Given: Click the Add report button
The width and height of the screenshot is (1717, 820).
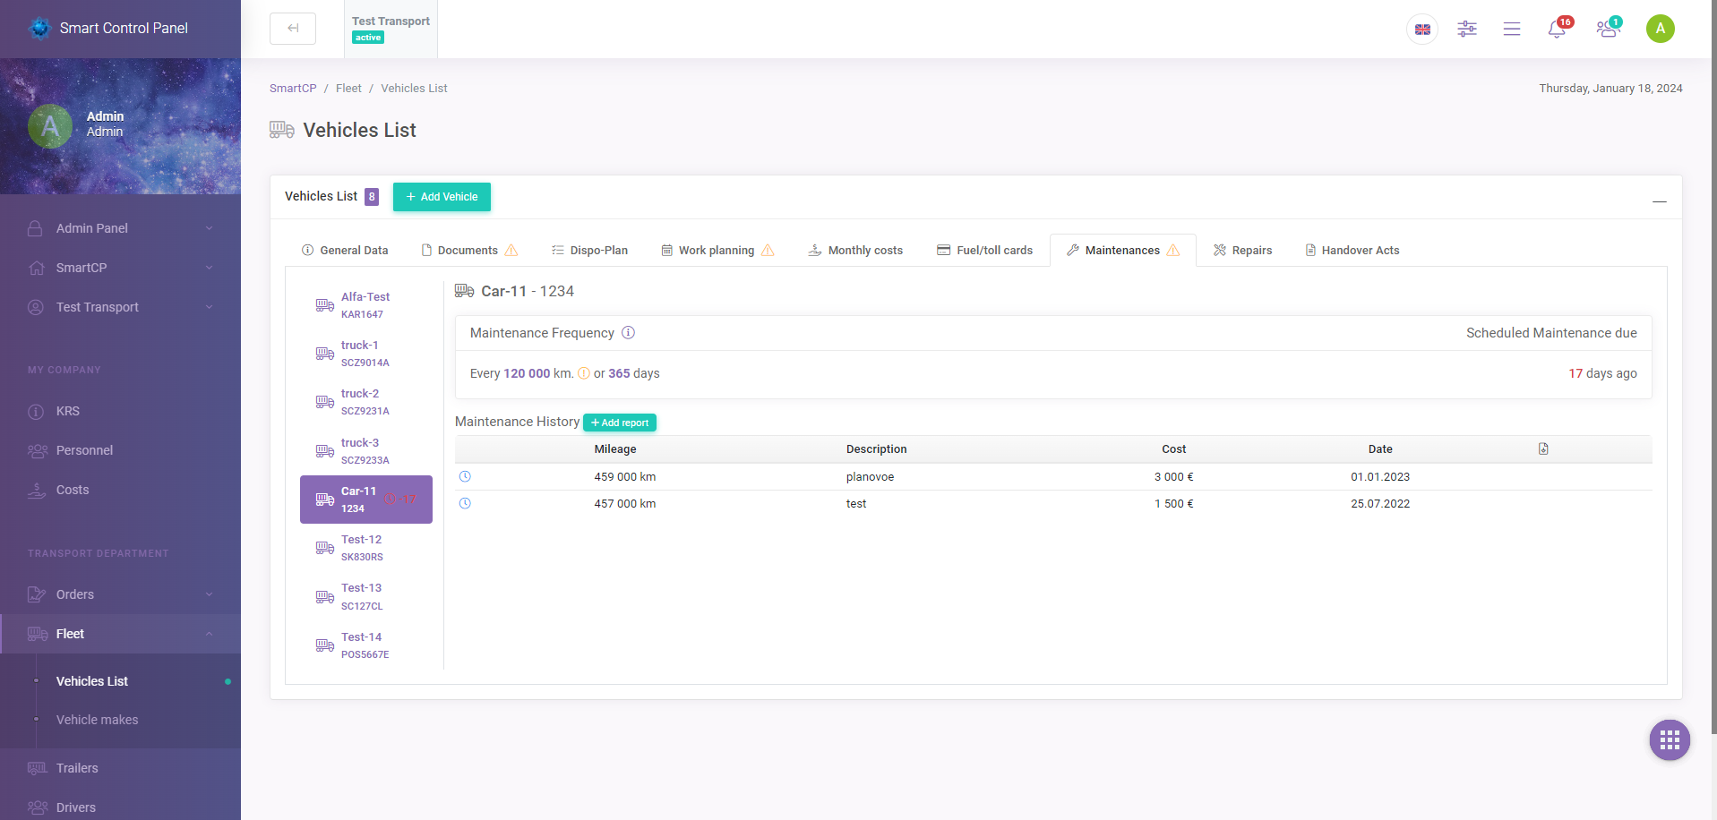Looking at the screenshot, I should pos(619,422).
